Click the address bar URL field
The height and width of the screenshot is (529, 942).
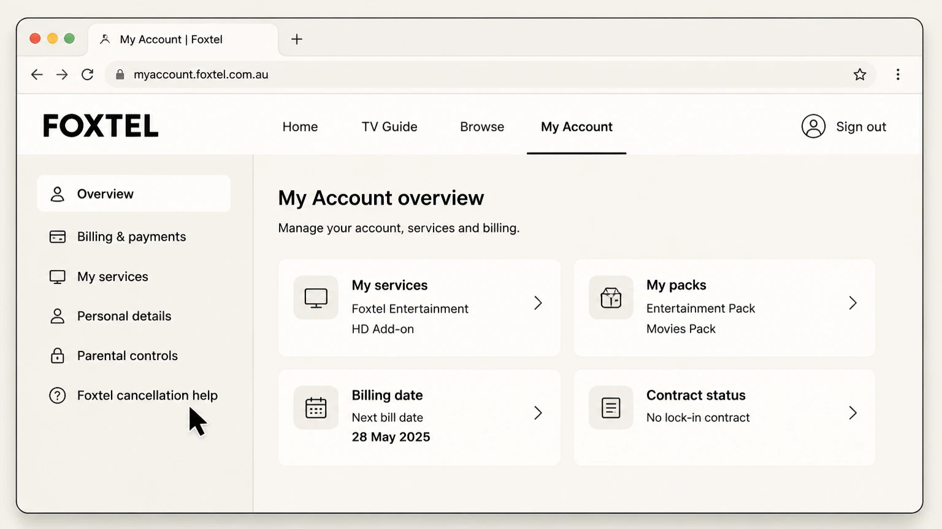coord(489,75)
